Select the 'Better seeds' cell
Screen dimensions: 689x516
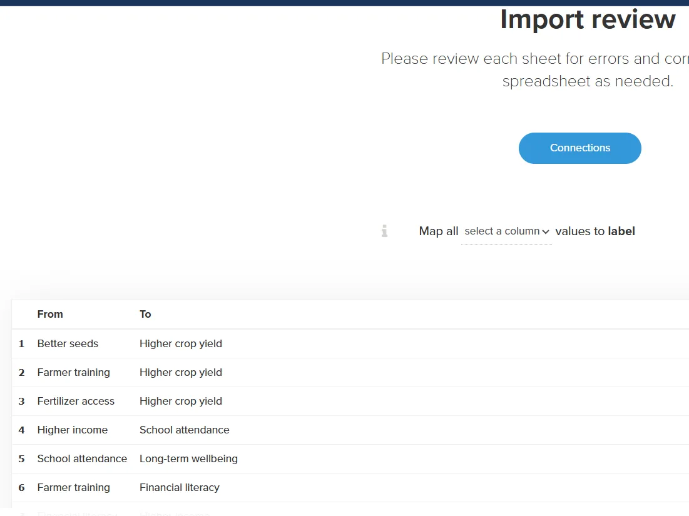[x=68, y=343]
